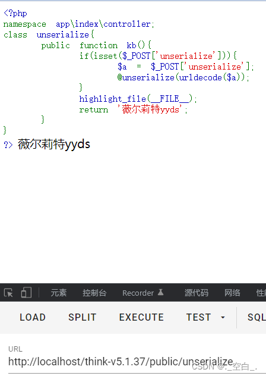Click the '<?php' opening tag

coord(15,13)
